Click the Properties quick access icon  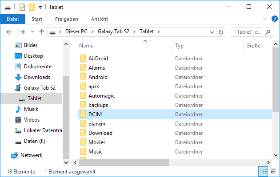(22, 7)
